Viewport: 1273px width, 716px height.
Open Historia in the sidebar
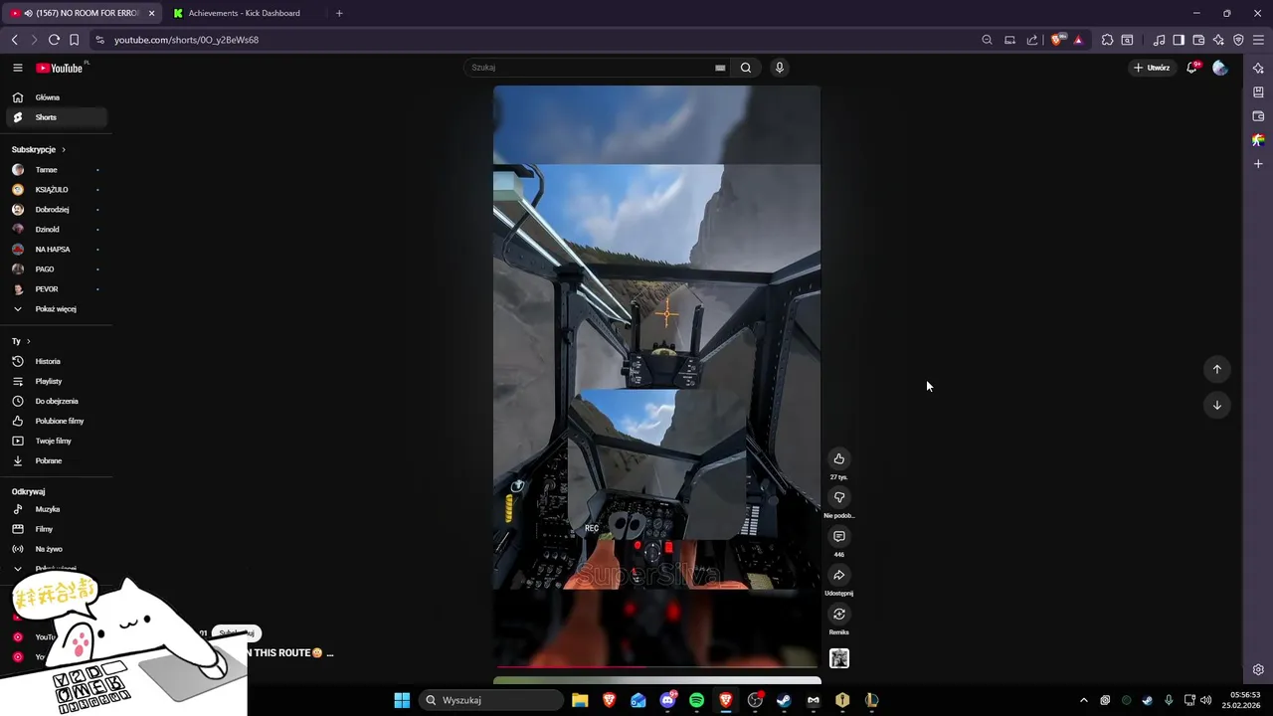coord(56,361)
